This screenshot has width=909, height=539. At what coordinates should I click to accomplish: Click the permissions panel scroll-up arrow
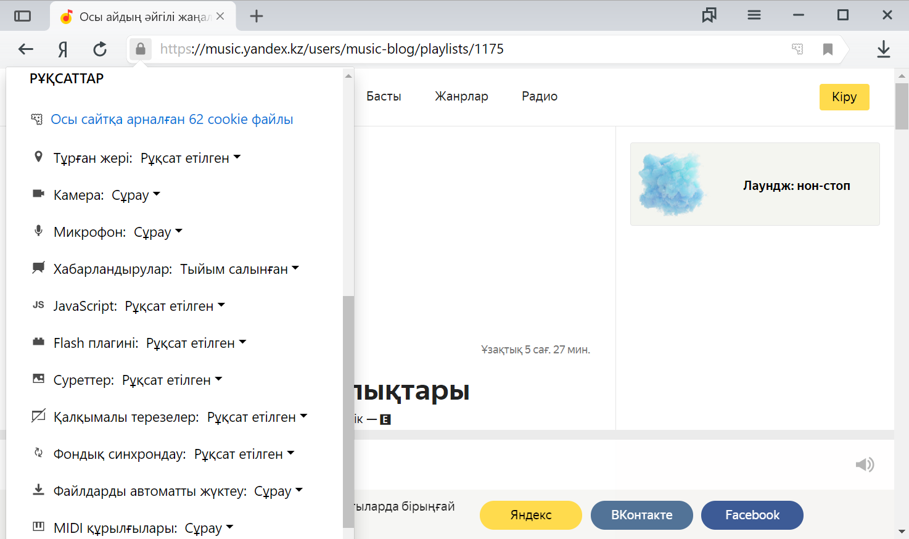[x=348, y=76]
